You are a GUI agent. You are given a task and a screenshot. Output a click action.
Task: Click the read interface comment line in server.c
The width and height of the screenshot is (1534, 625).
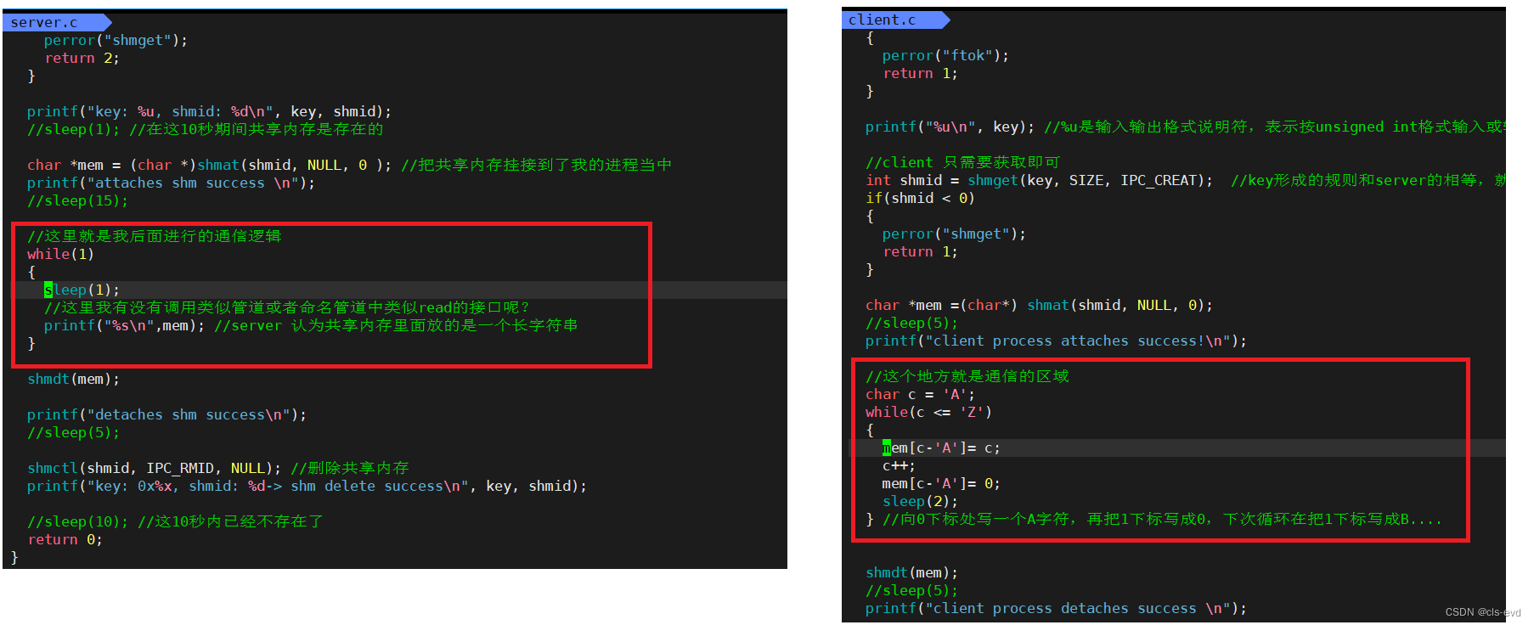(287, 307)
